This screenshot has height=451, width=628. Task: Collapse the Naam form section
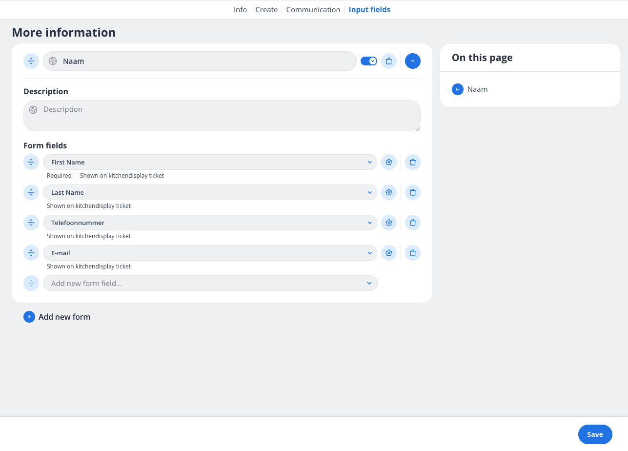click(412, 61)
